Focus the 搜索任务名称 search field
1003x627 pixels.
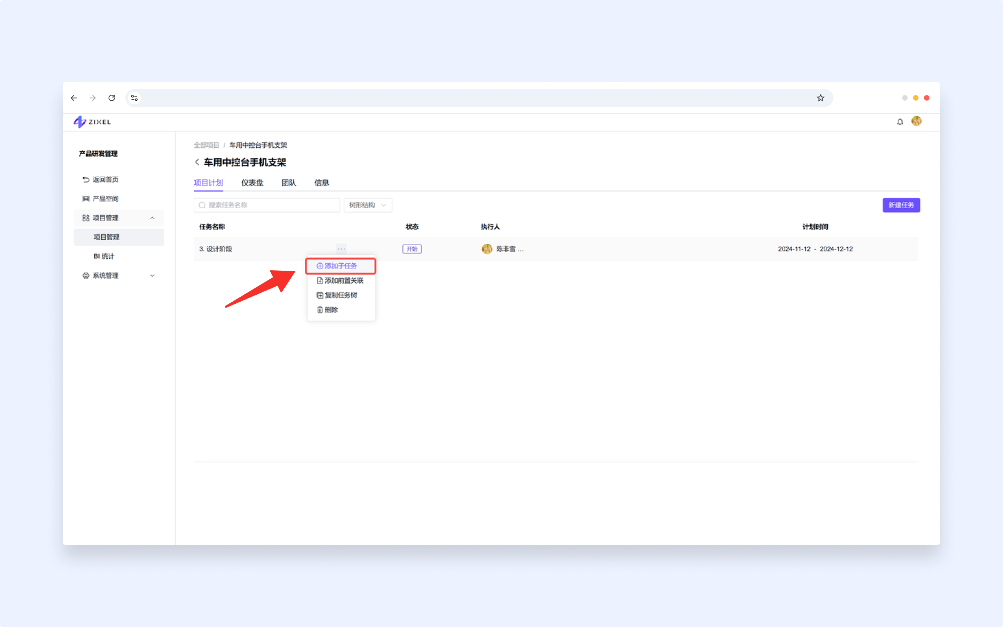pyautogui.click(x=267, y=205)
